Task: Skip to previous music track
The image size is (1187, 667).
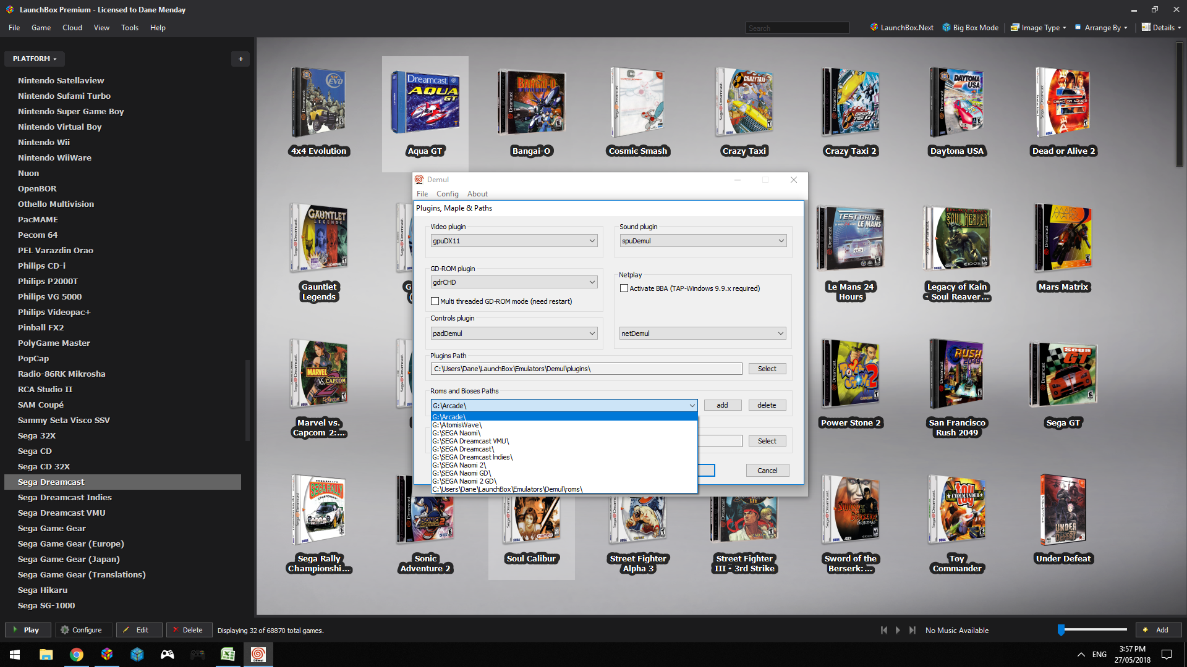Action: [x=884, y=630]
